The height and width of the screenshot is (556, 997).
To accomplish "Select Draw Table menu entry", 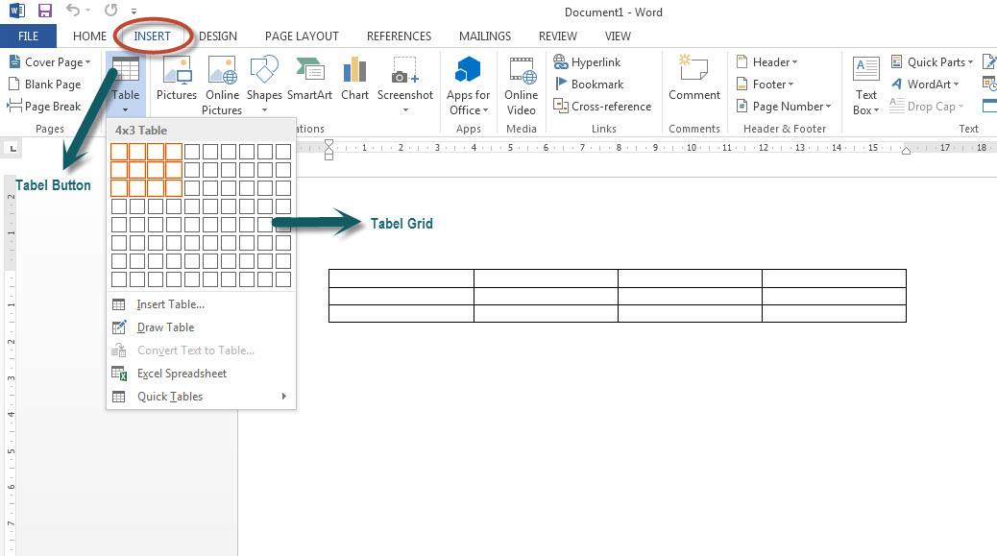I will [165, 327].
